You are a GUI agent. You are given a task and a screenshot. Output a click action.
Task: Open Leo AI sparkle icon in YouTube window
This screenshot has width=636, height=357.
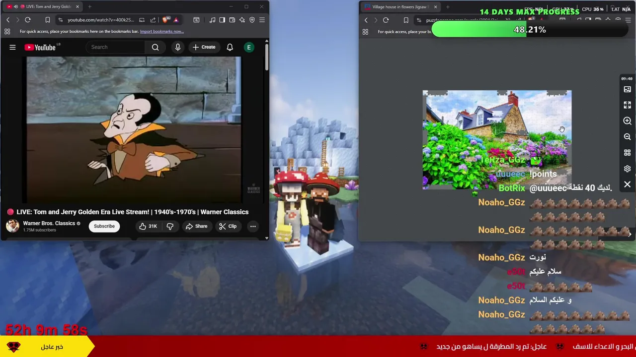tap(242, 20)
